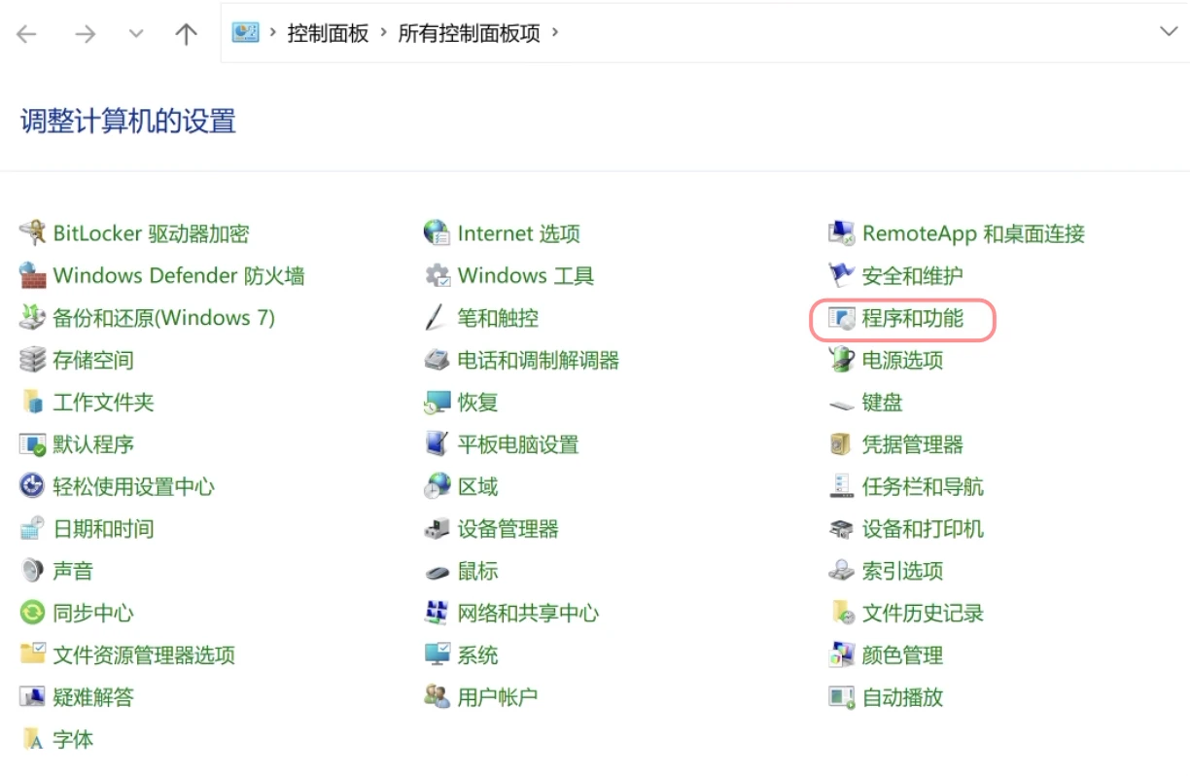This screenshot has width=1190, height=778.
Task: Click the 文件历史记录 icon
Action: [x=841, y=613]
